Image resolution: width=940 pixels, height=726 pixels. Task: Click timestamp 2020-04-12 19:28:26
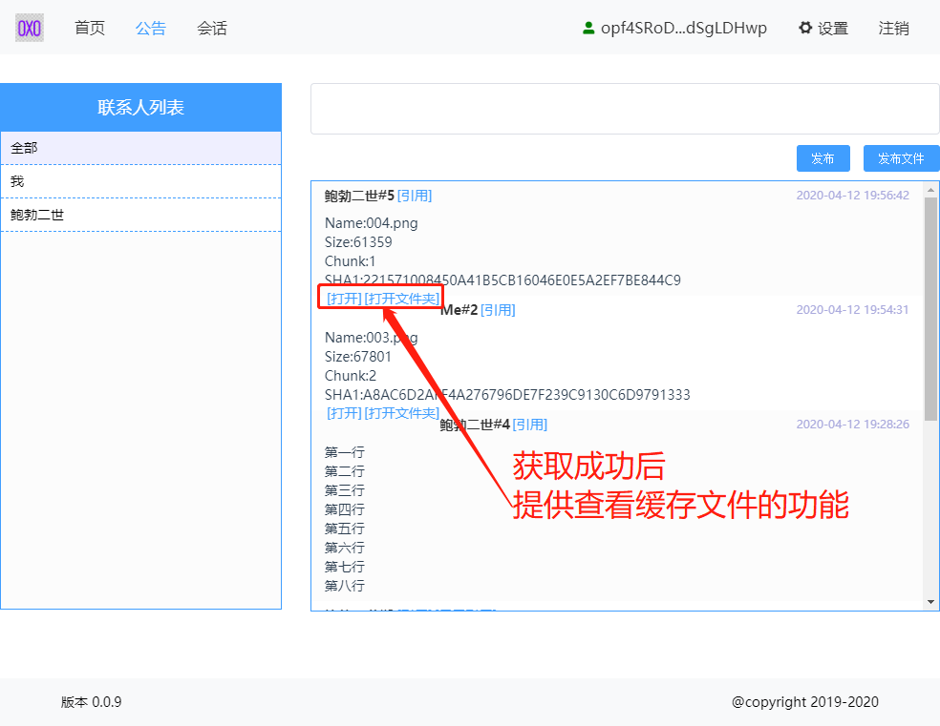coord(852,424)
